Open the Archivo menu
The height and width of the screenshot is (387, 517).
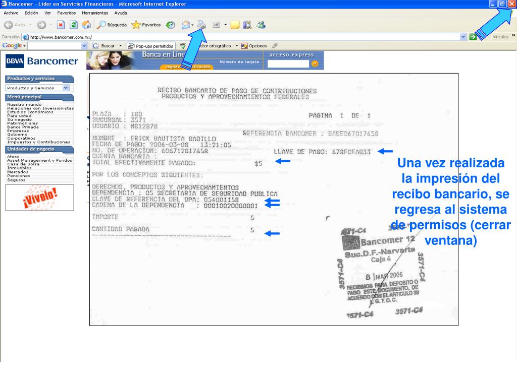click(x=11, y=13)
